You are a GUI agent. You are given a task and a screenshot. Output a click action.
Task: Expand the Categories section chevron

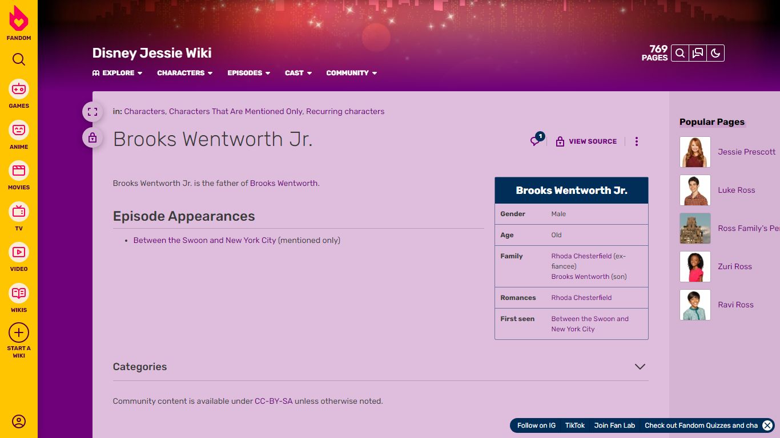640,367
